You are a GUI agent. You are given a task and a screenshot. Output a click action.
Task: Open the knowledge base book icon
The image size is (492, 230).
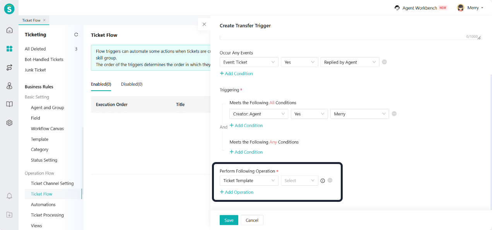(9, 104)
